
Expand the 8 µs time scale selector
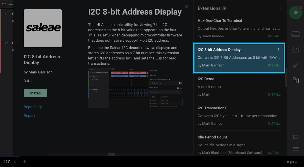click(292, 162)
